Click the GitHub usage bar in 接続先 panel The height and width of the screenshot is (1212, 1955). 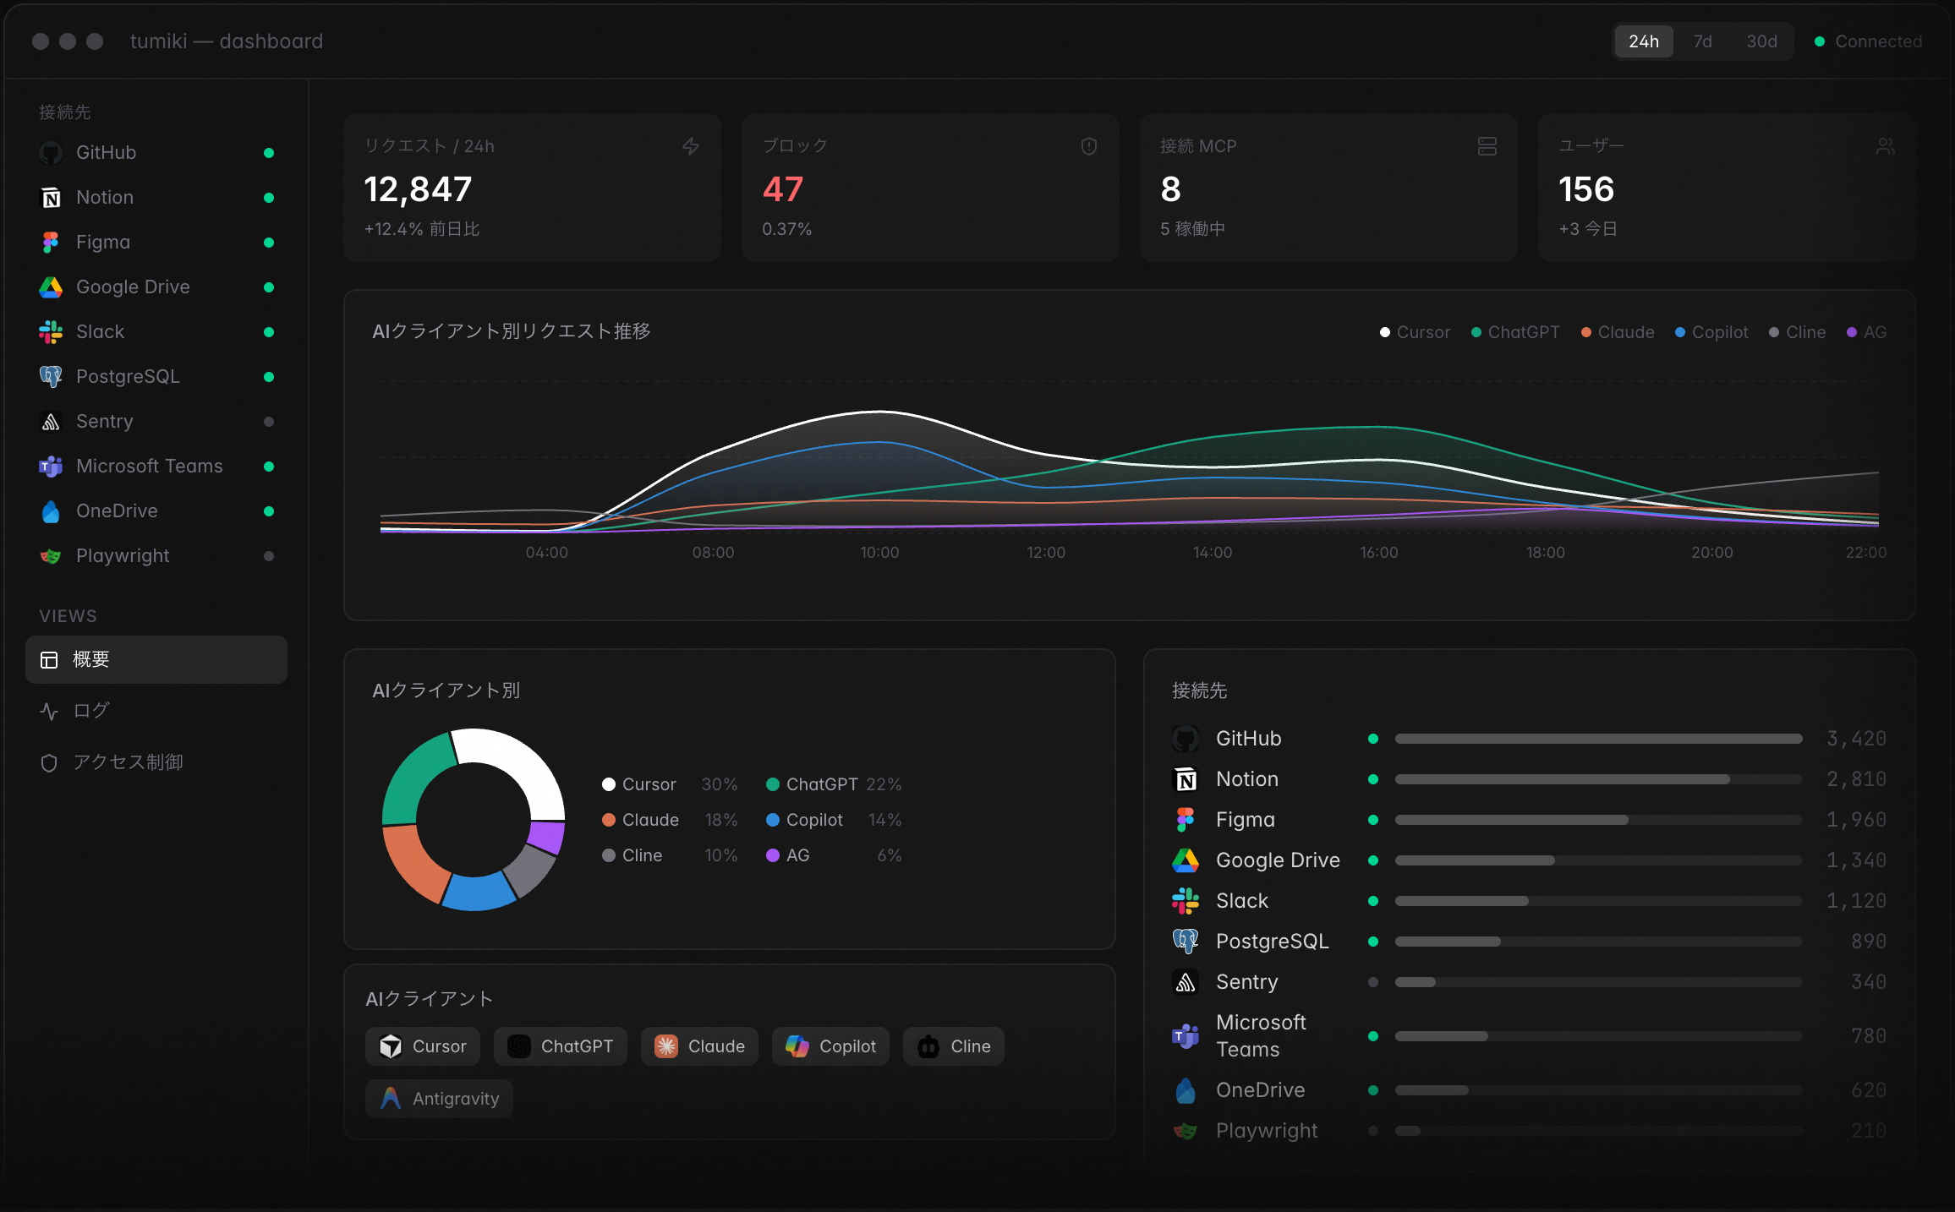pyautogui.click(x=1598, y=739)
